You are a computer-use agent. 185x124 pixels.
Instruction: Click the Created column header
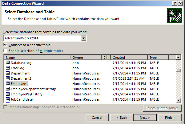[129, 58]
